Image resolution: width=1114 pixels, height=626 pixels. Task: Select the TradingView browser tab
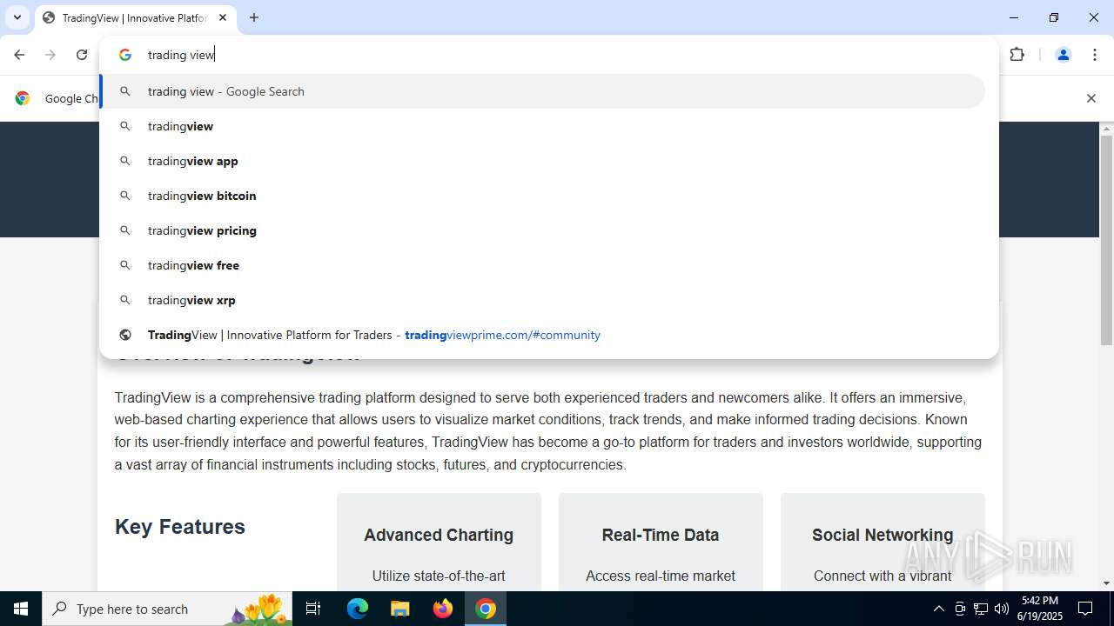pyautogui.click(x=135, y=17)
